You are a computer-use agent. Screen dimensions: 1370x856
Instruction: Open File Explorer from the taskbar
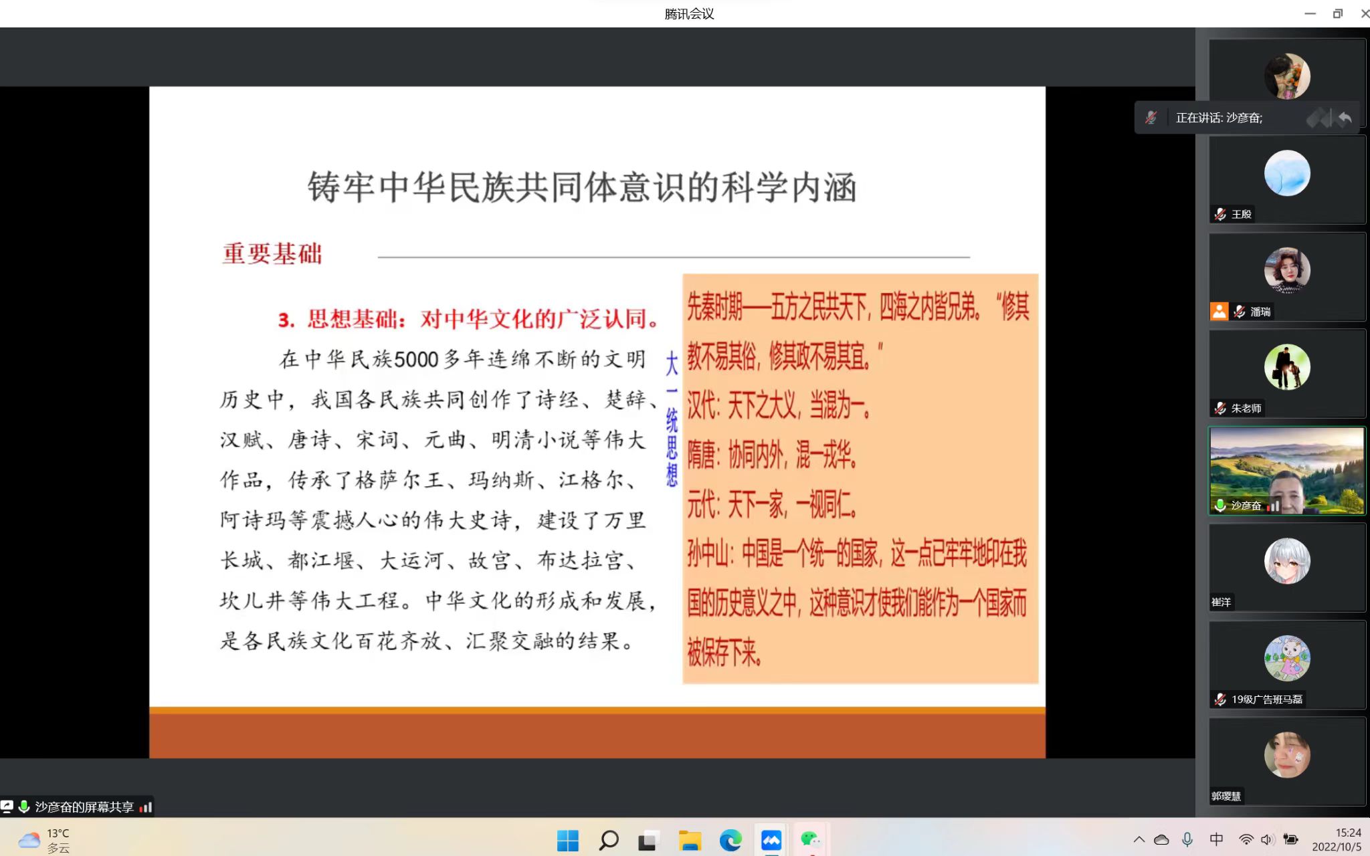pos(690,840)
